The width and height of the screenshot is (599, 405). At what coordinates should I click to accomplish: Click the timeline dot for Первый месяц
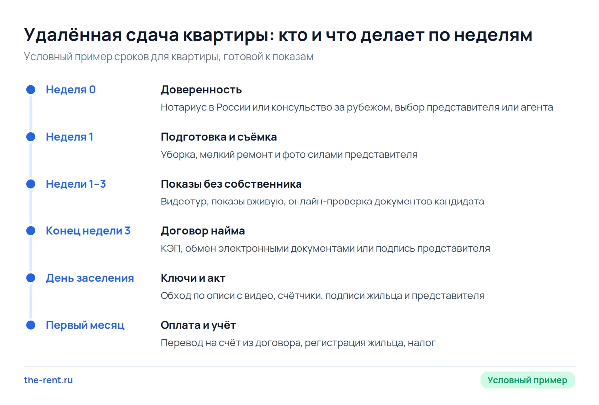point(31,325)
